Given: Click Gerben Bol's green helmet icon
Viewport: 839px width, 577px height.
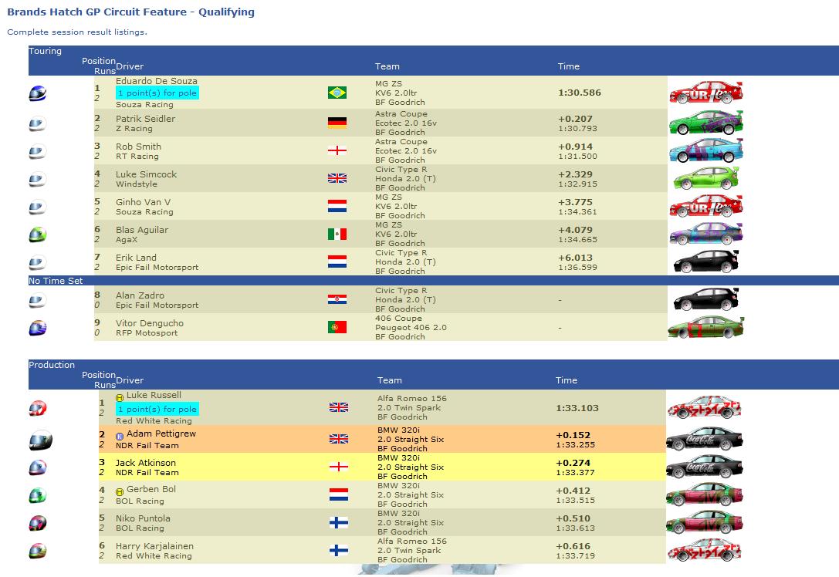Looking at the screenshot, I should click(x=38, y=495).
